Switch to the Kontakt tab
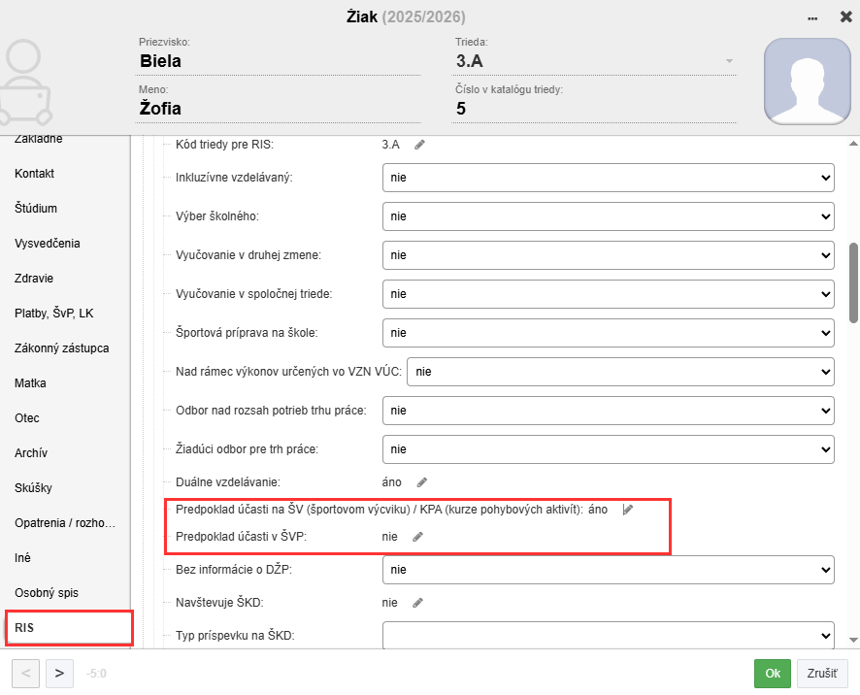 click(x=35, y=174)
